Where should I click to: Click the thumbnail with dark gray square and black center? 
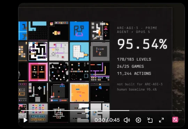[x=59, y=93]
